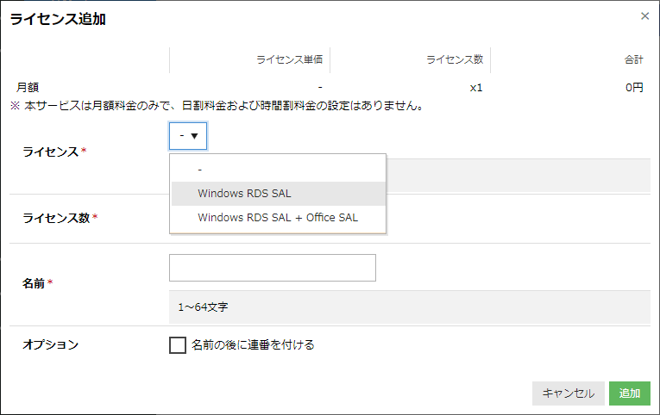Click the 名前 text input field
This screenshot has height=415, width=660.
(273, 268)
